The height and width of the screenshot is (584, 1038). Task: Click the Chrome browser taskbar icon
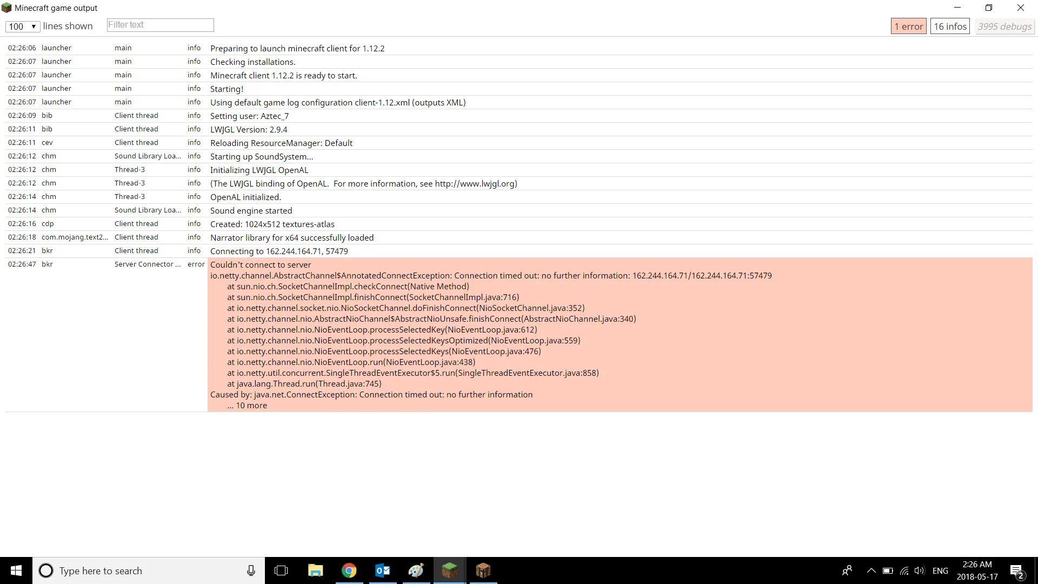pyautogui.click(x=349, y=570)
